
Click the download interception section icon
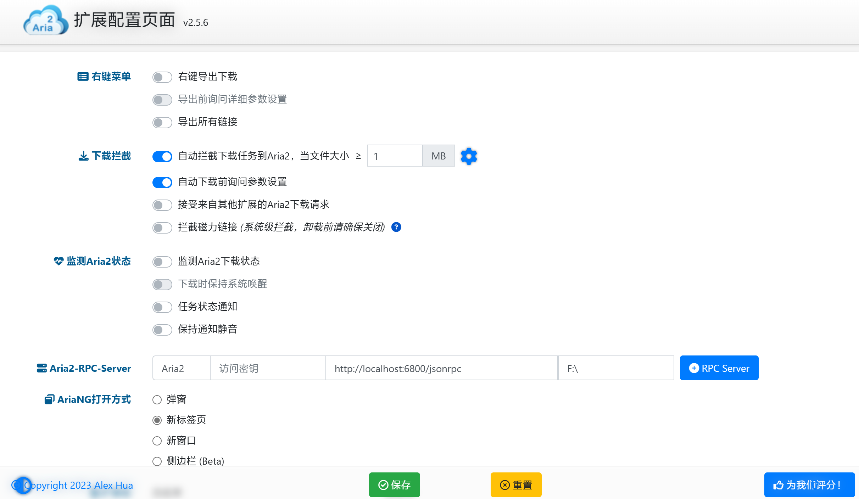click(x=83, y=156)
